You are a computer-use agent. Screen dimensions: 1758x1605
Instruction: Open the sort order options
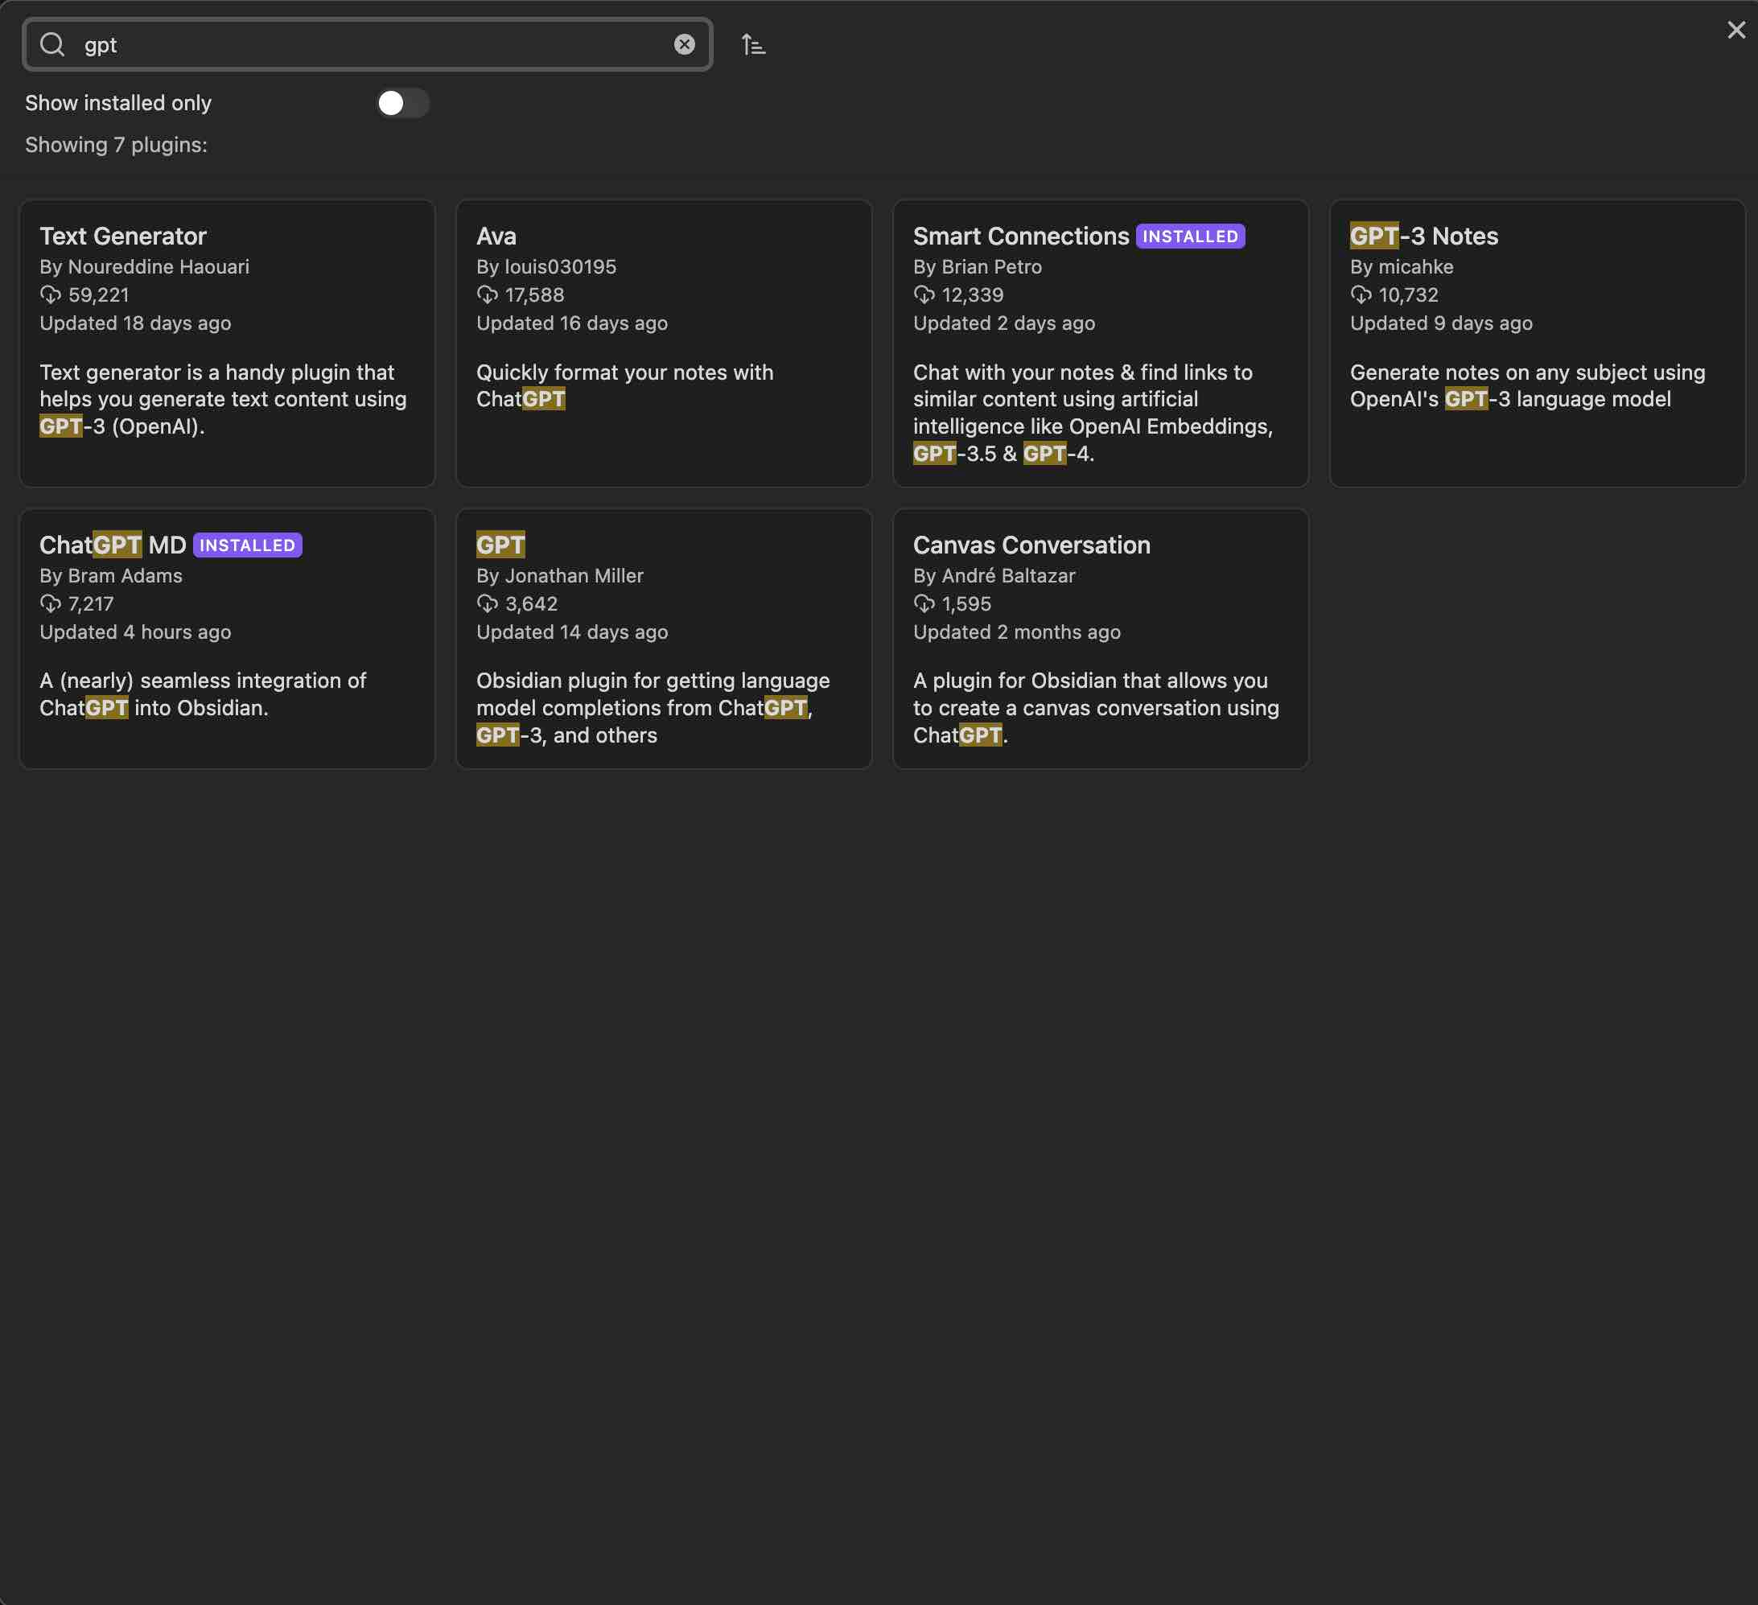tap(753, 44)
